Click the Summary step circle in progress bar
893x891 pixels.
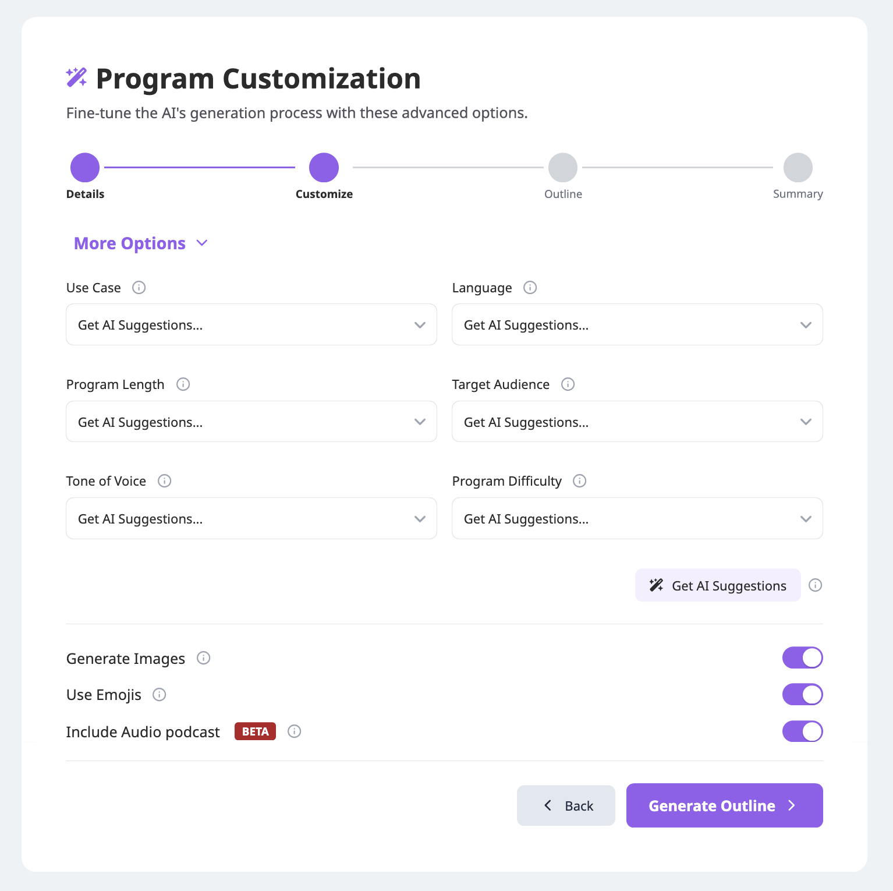pos(798,168)
